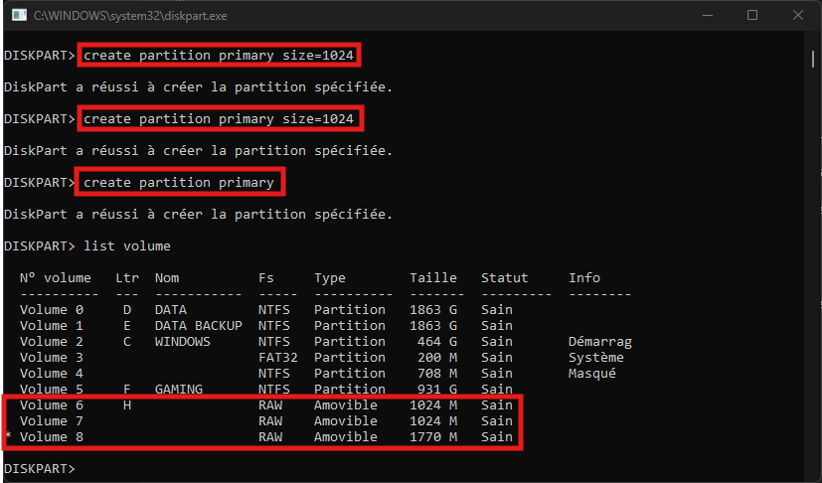Minimize the diskpart.exe window

[707, 15]
